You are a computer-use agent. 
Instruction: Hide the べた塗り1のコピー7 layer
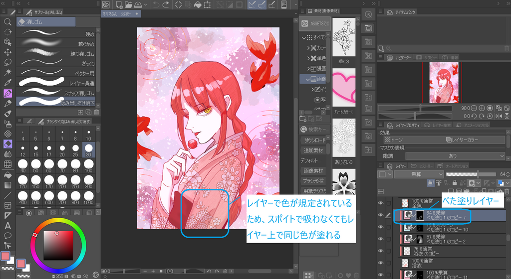[381, 215]
